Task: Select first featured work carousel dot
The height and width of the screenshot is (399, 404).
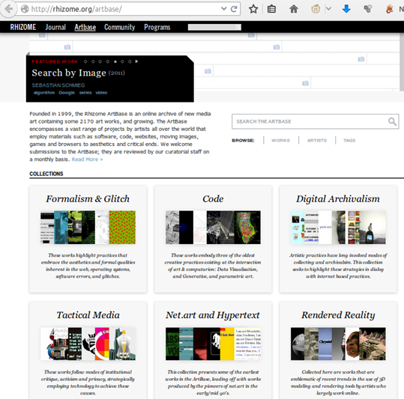Action: [85, 61]
